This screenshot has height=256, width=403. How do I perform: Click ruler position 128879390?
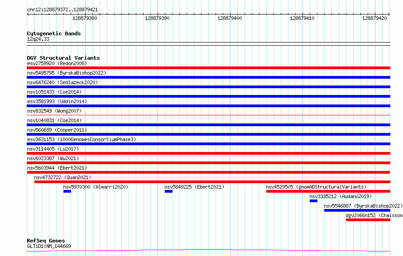157,18
